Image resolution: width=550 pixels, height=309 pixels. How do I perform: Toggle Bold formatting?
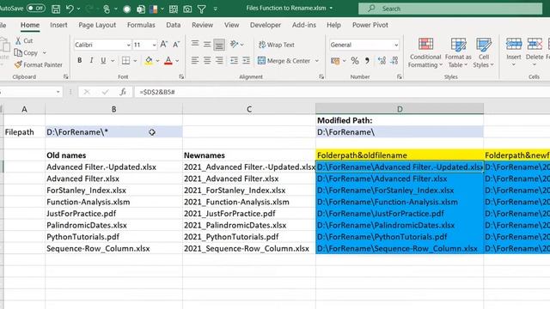point(80,60)
